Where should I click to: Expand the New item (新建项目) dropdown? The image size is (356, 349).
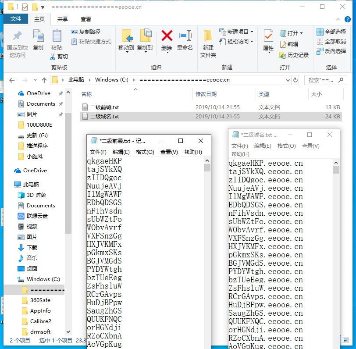[x=237, y=32]
